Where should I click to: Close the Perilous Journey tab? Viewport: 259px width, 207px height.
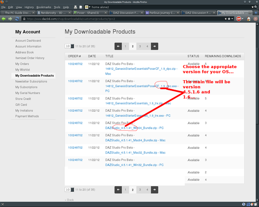(178, 13)
